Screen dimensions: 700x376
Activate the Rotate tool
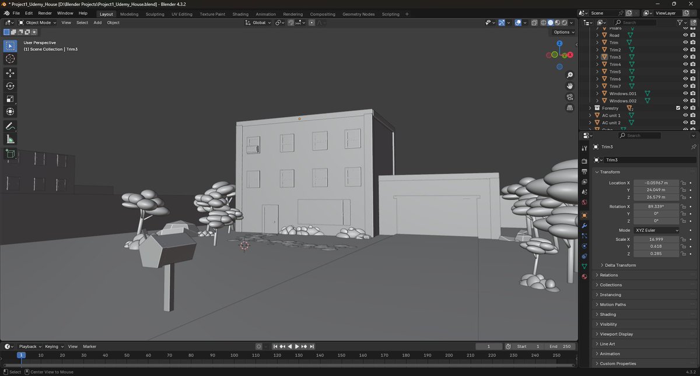pos(10,86)
